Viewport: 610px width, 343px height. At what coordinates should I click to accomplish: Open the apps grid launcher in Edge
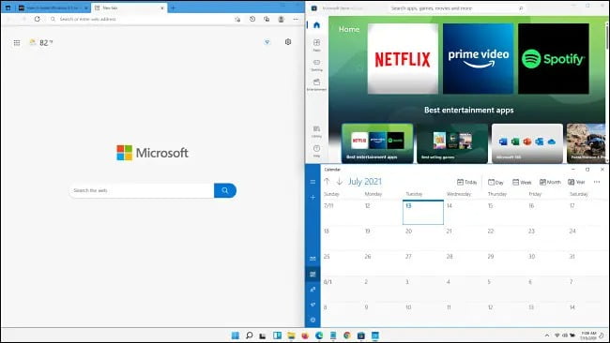coord(17,43)
